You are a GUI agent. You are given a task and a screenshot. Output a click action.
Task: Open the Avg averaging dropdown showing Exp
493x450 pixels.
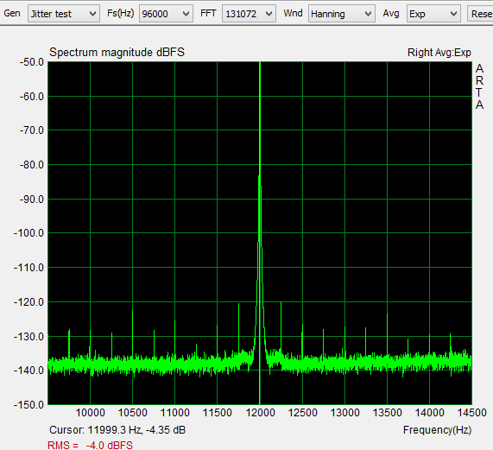(x=433, y=14)
